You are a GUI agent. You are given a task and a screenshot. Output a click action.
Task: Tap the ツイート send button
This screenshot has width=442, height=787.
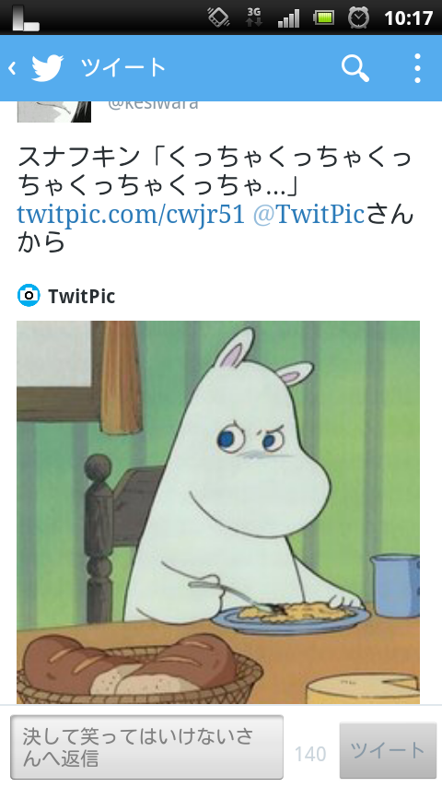388,750
